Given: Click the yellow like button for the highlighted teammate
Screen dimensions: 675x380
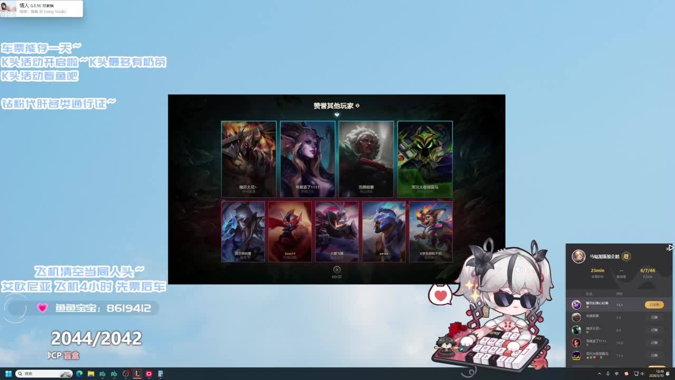Looking at the screenshot, I should tap(654, 305).
